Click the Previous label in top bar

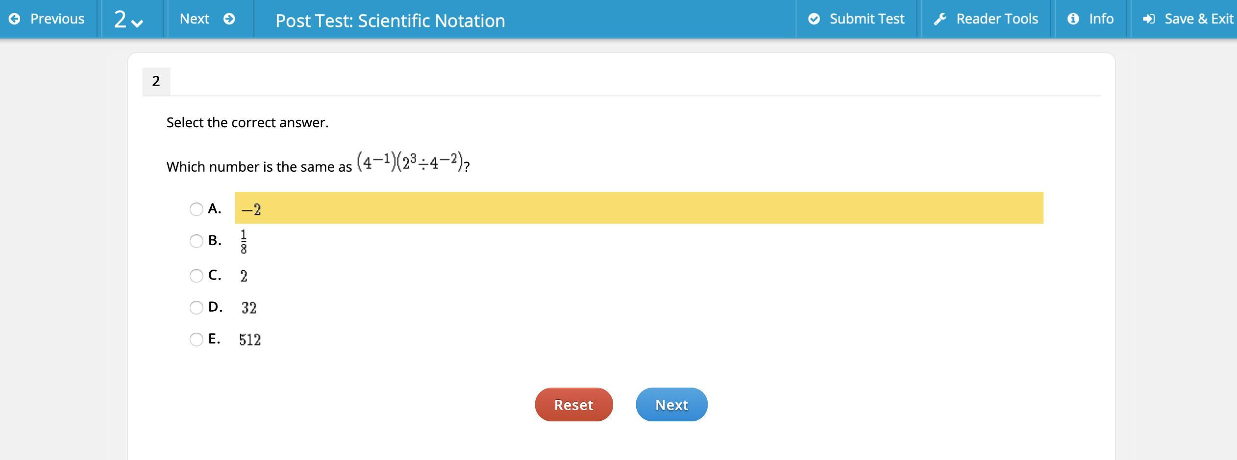point(57,19)
